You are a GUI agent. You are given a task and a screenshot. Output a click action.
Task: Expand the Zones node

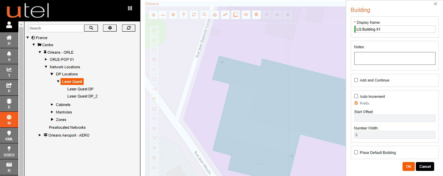52,120
